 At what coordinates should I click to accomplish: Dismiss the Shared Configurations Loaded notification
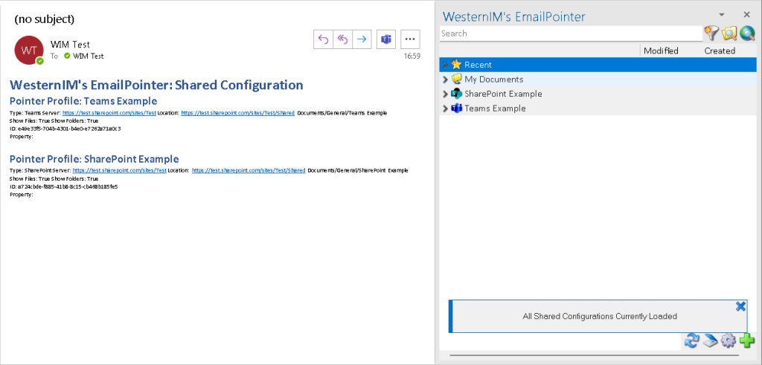click(740, 306)
